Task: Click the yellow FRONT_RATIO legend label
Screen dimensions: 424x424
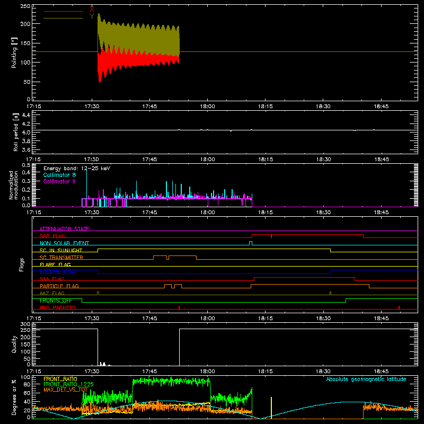Action: pos(60,379)
